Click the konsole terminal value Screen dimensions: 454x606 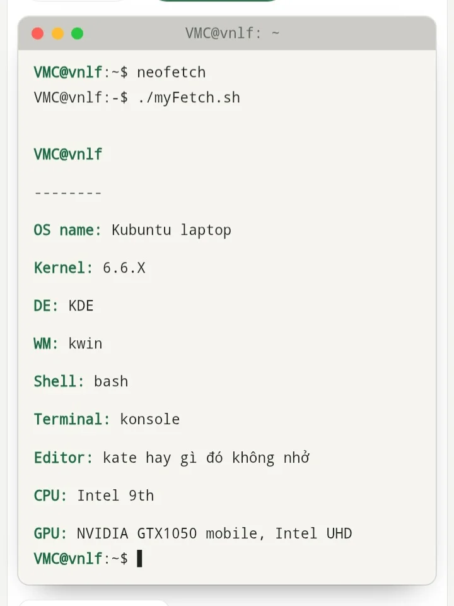pos(150,419)
